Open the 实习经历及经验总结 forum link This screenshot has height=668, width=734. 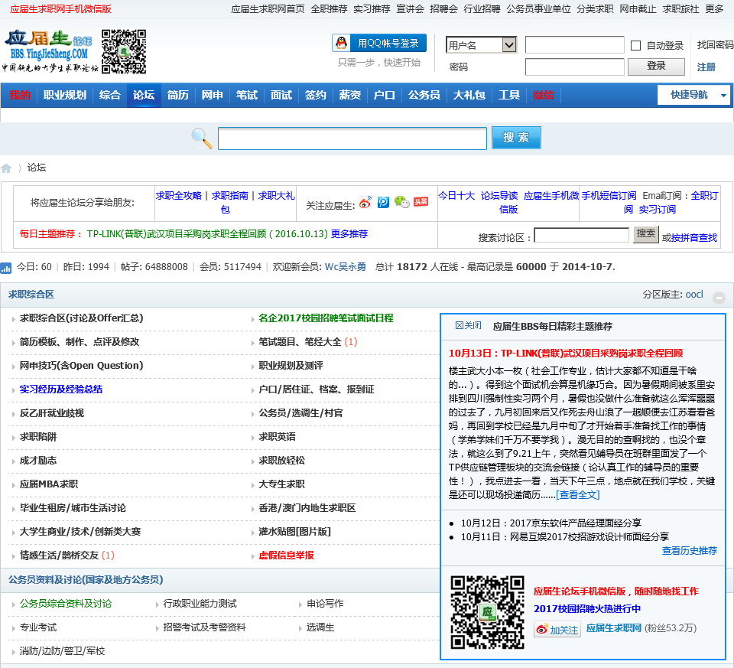[x=61, y=389]
